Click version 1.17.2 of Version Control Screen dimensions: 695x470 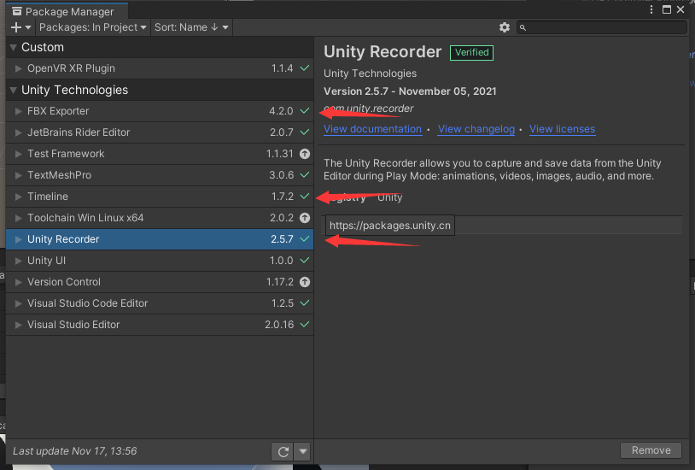tap(280, 282)
